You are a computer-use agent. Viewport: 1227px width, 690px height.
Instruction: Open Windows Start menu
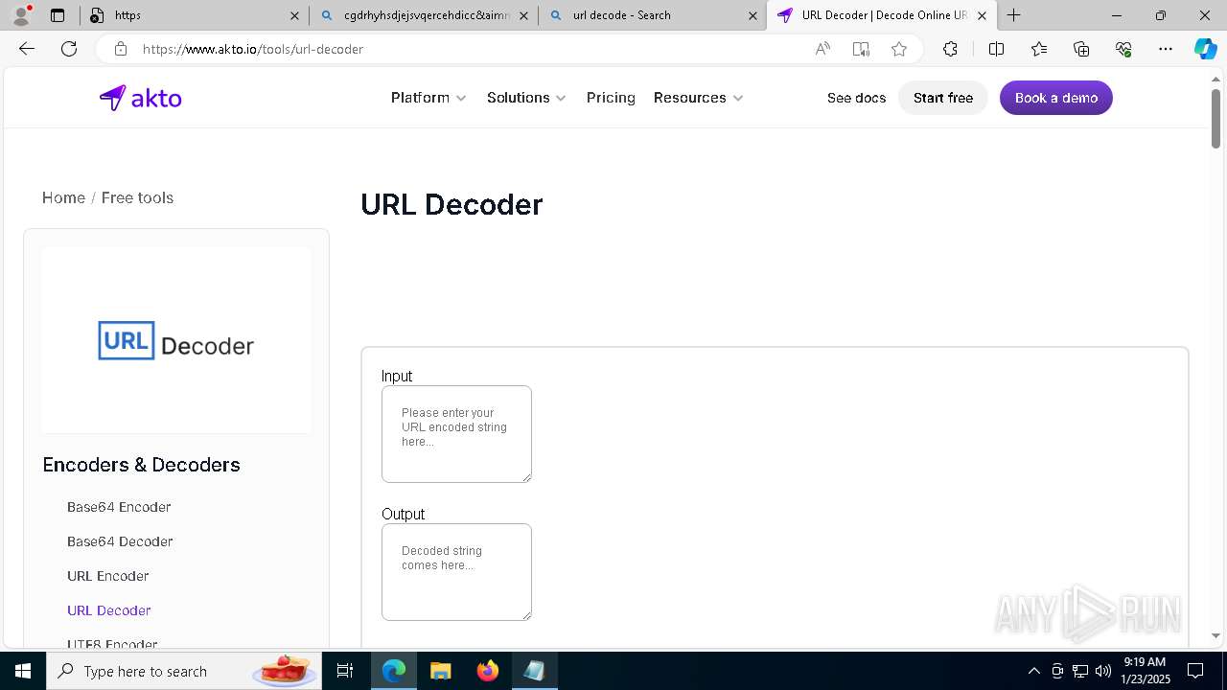pos(23,671)
